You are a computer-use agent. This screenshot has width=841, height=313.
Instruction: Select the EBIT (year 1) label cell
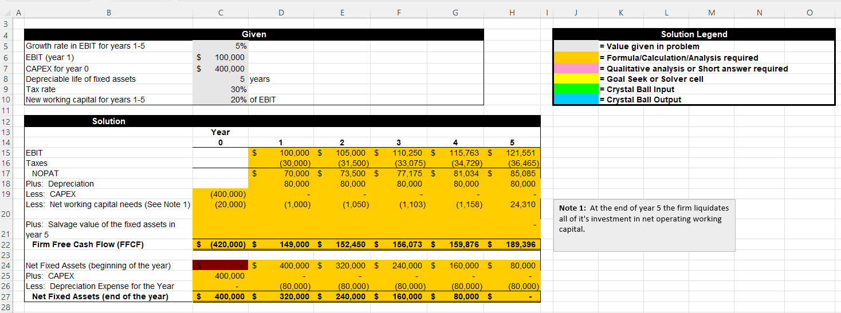108,57
